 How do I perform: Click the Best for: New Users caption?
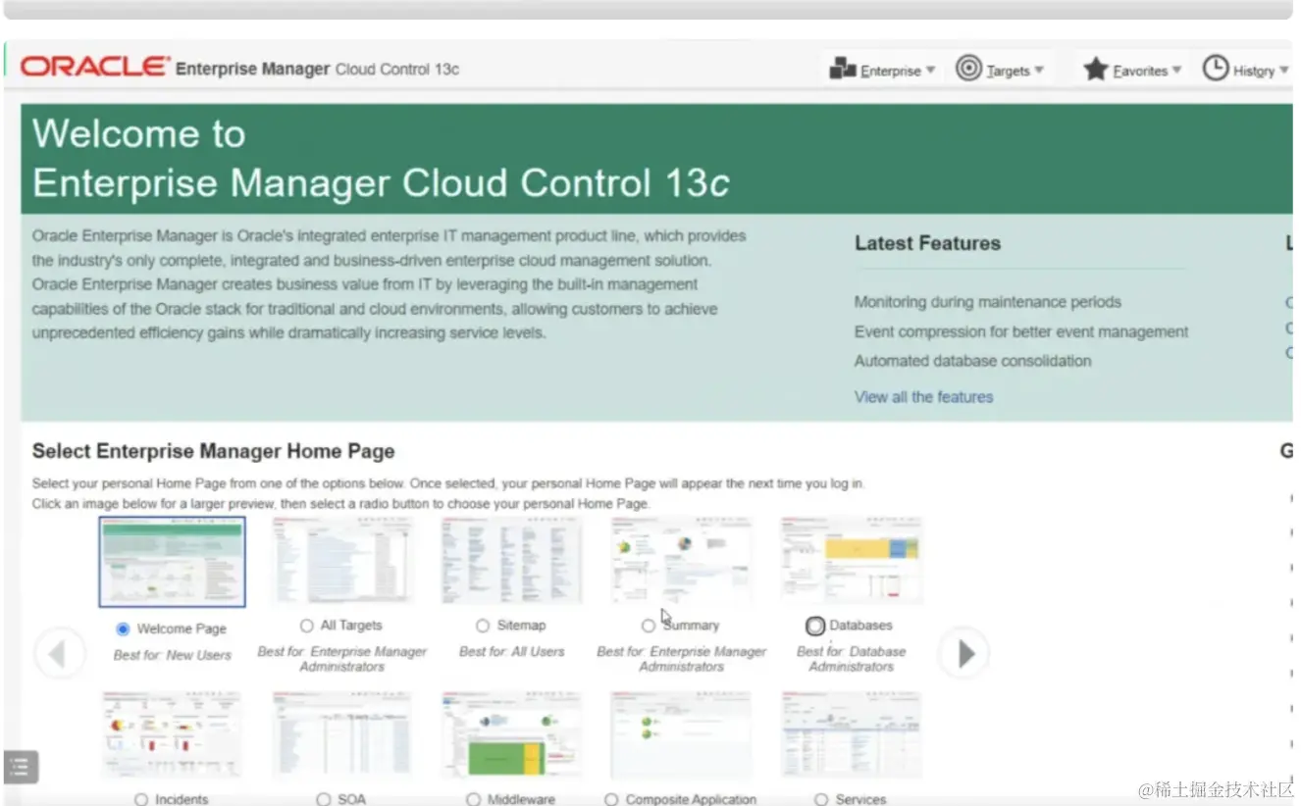click(x=173, y=655)
